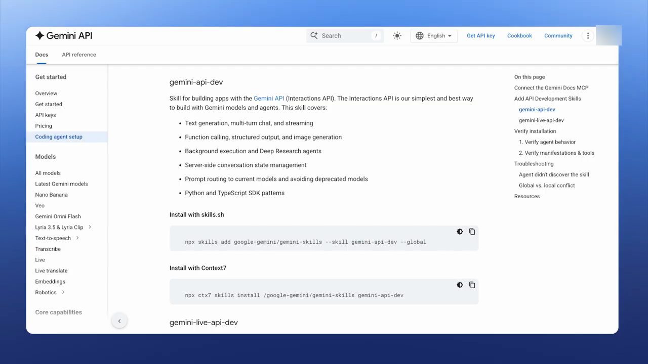
Task: Open All models in the sidebar
Action: coord(48,173)
